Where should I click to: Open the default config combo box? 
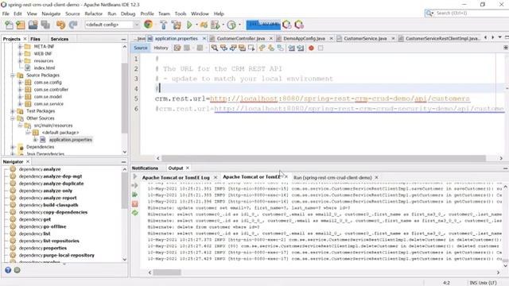pyautogui.click(x=112, y=25)
